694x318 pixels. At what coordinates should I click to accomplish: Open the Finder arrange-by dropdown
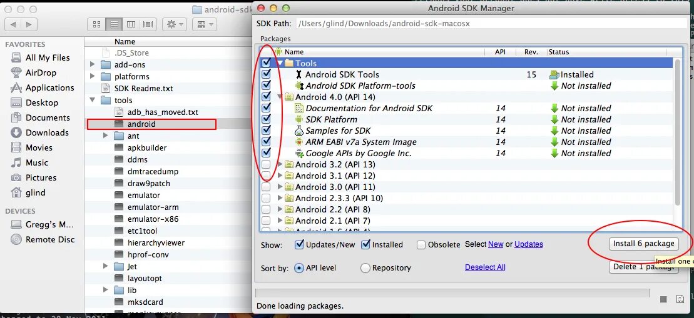coord(204,24)
